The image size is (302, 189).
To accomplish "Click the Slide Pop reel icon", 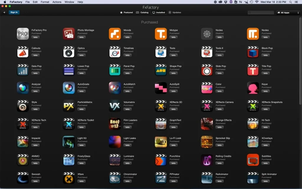I will tap(207, 70).
